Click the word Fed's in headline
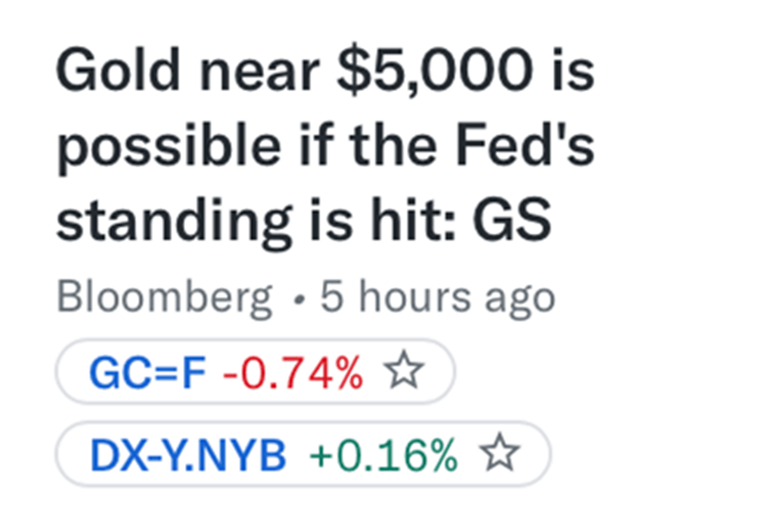The image size is (774, 514). point(531,149)
